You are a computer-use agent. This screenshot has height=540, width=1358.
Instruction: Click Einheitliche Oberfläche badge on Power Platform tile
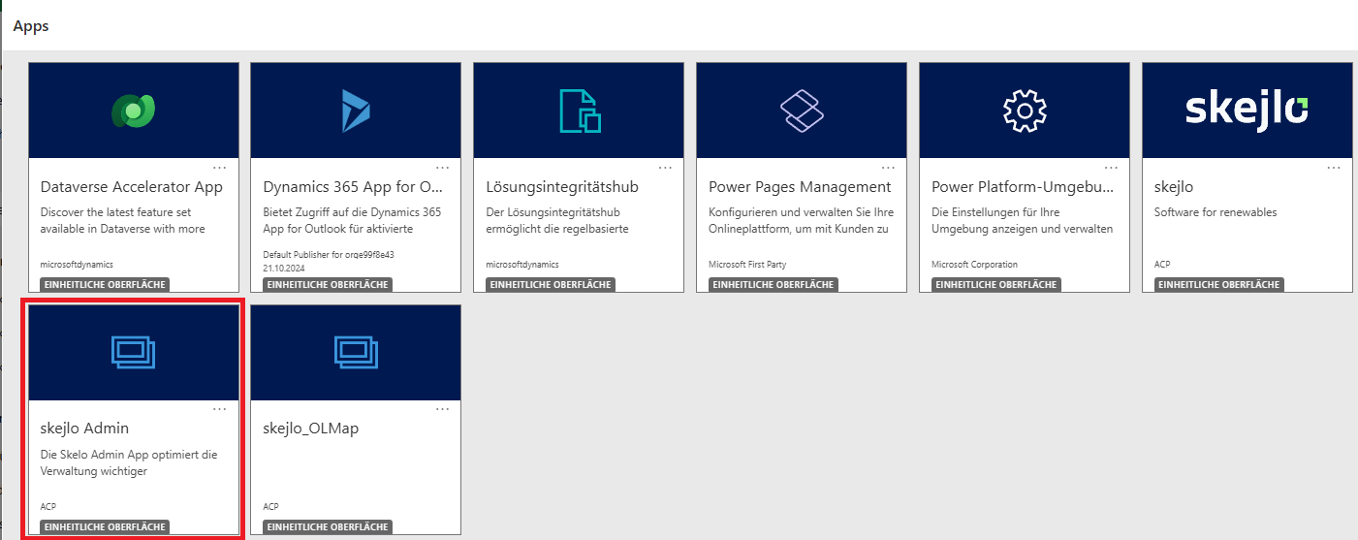point(996,285)
